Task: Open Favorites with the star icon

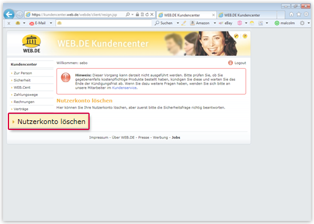Action: (x=299, y=14)
